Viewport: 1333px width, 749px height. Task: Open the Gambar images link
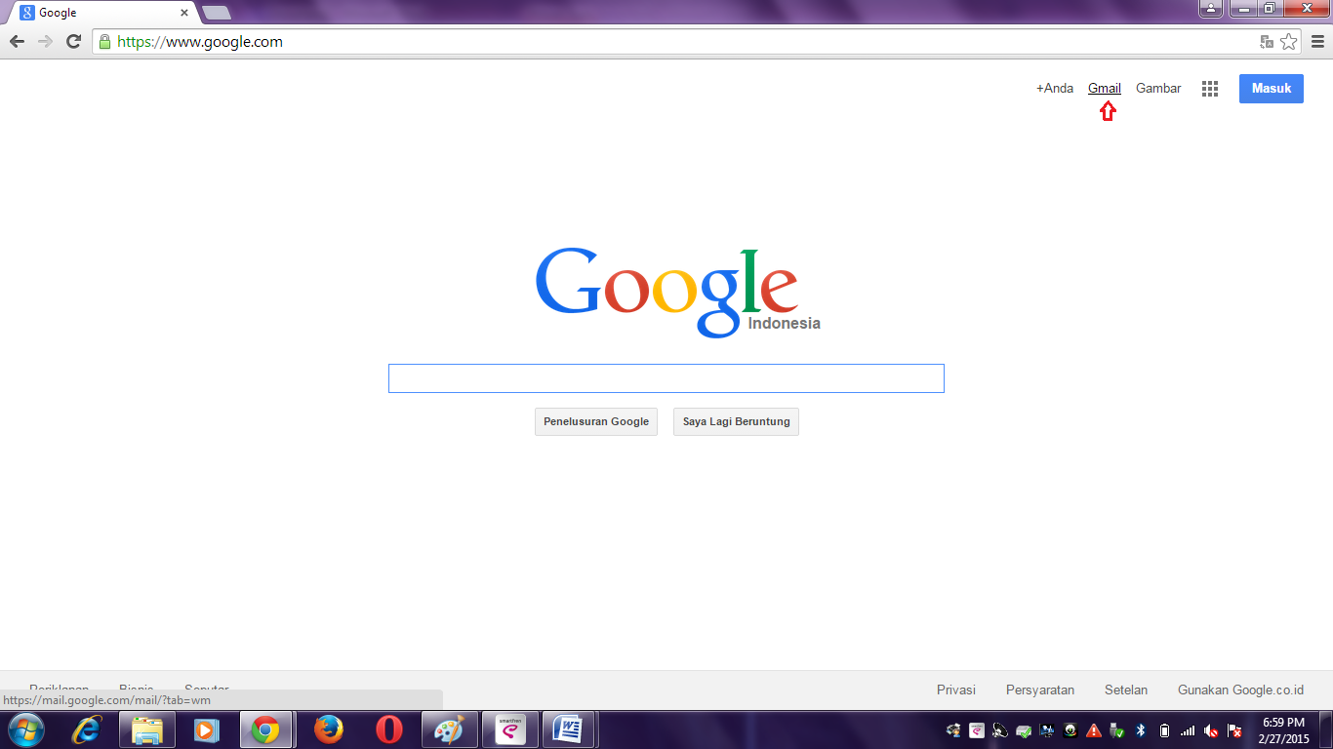pos(1158,88)
